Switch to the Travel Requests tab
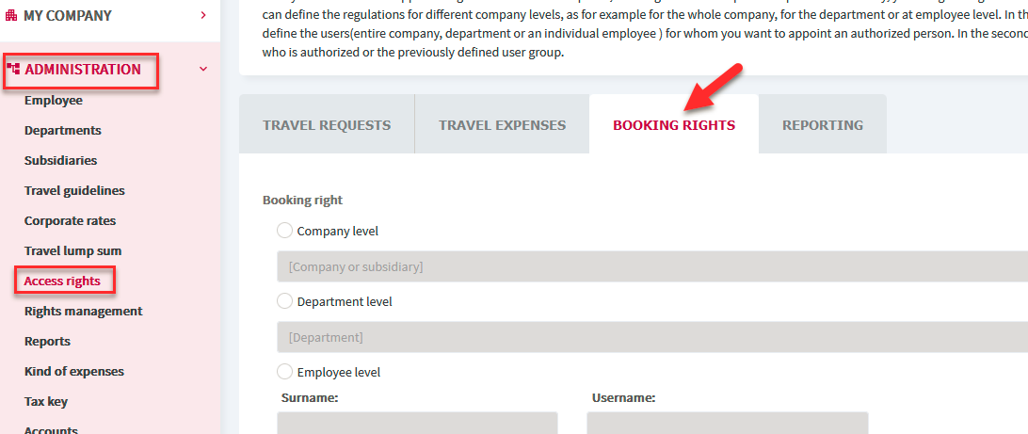 click(x=327, y=125)
